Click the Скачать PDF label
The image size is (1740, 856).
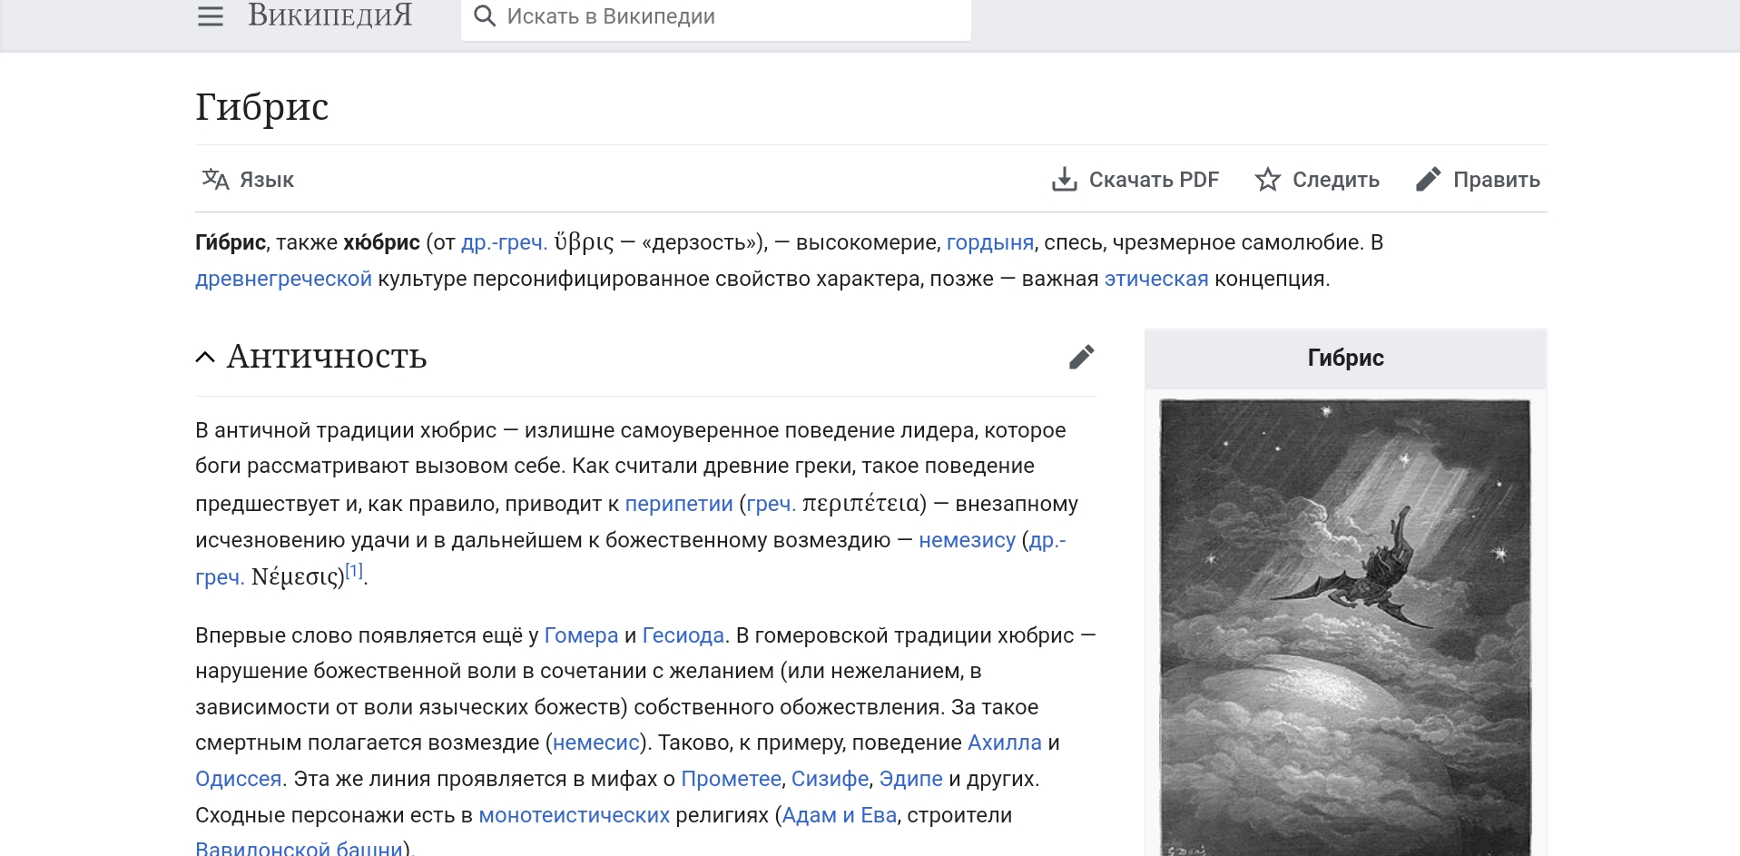[x=1154, y=180]
